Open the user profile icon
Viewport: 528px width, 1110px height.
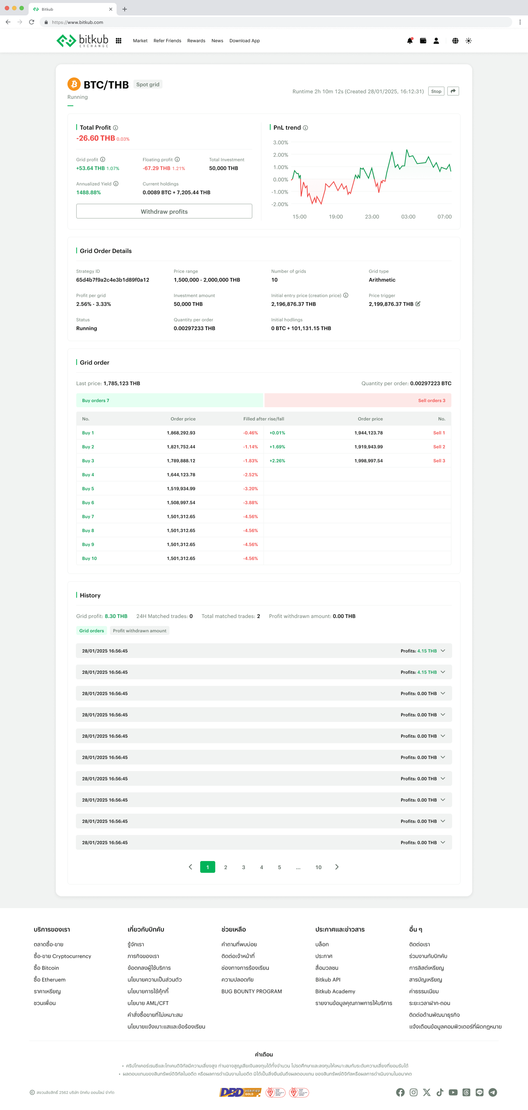click(436, 40)
